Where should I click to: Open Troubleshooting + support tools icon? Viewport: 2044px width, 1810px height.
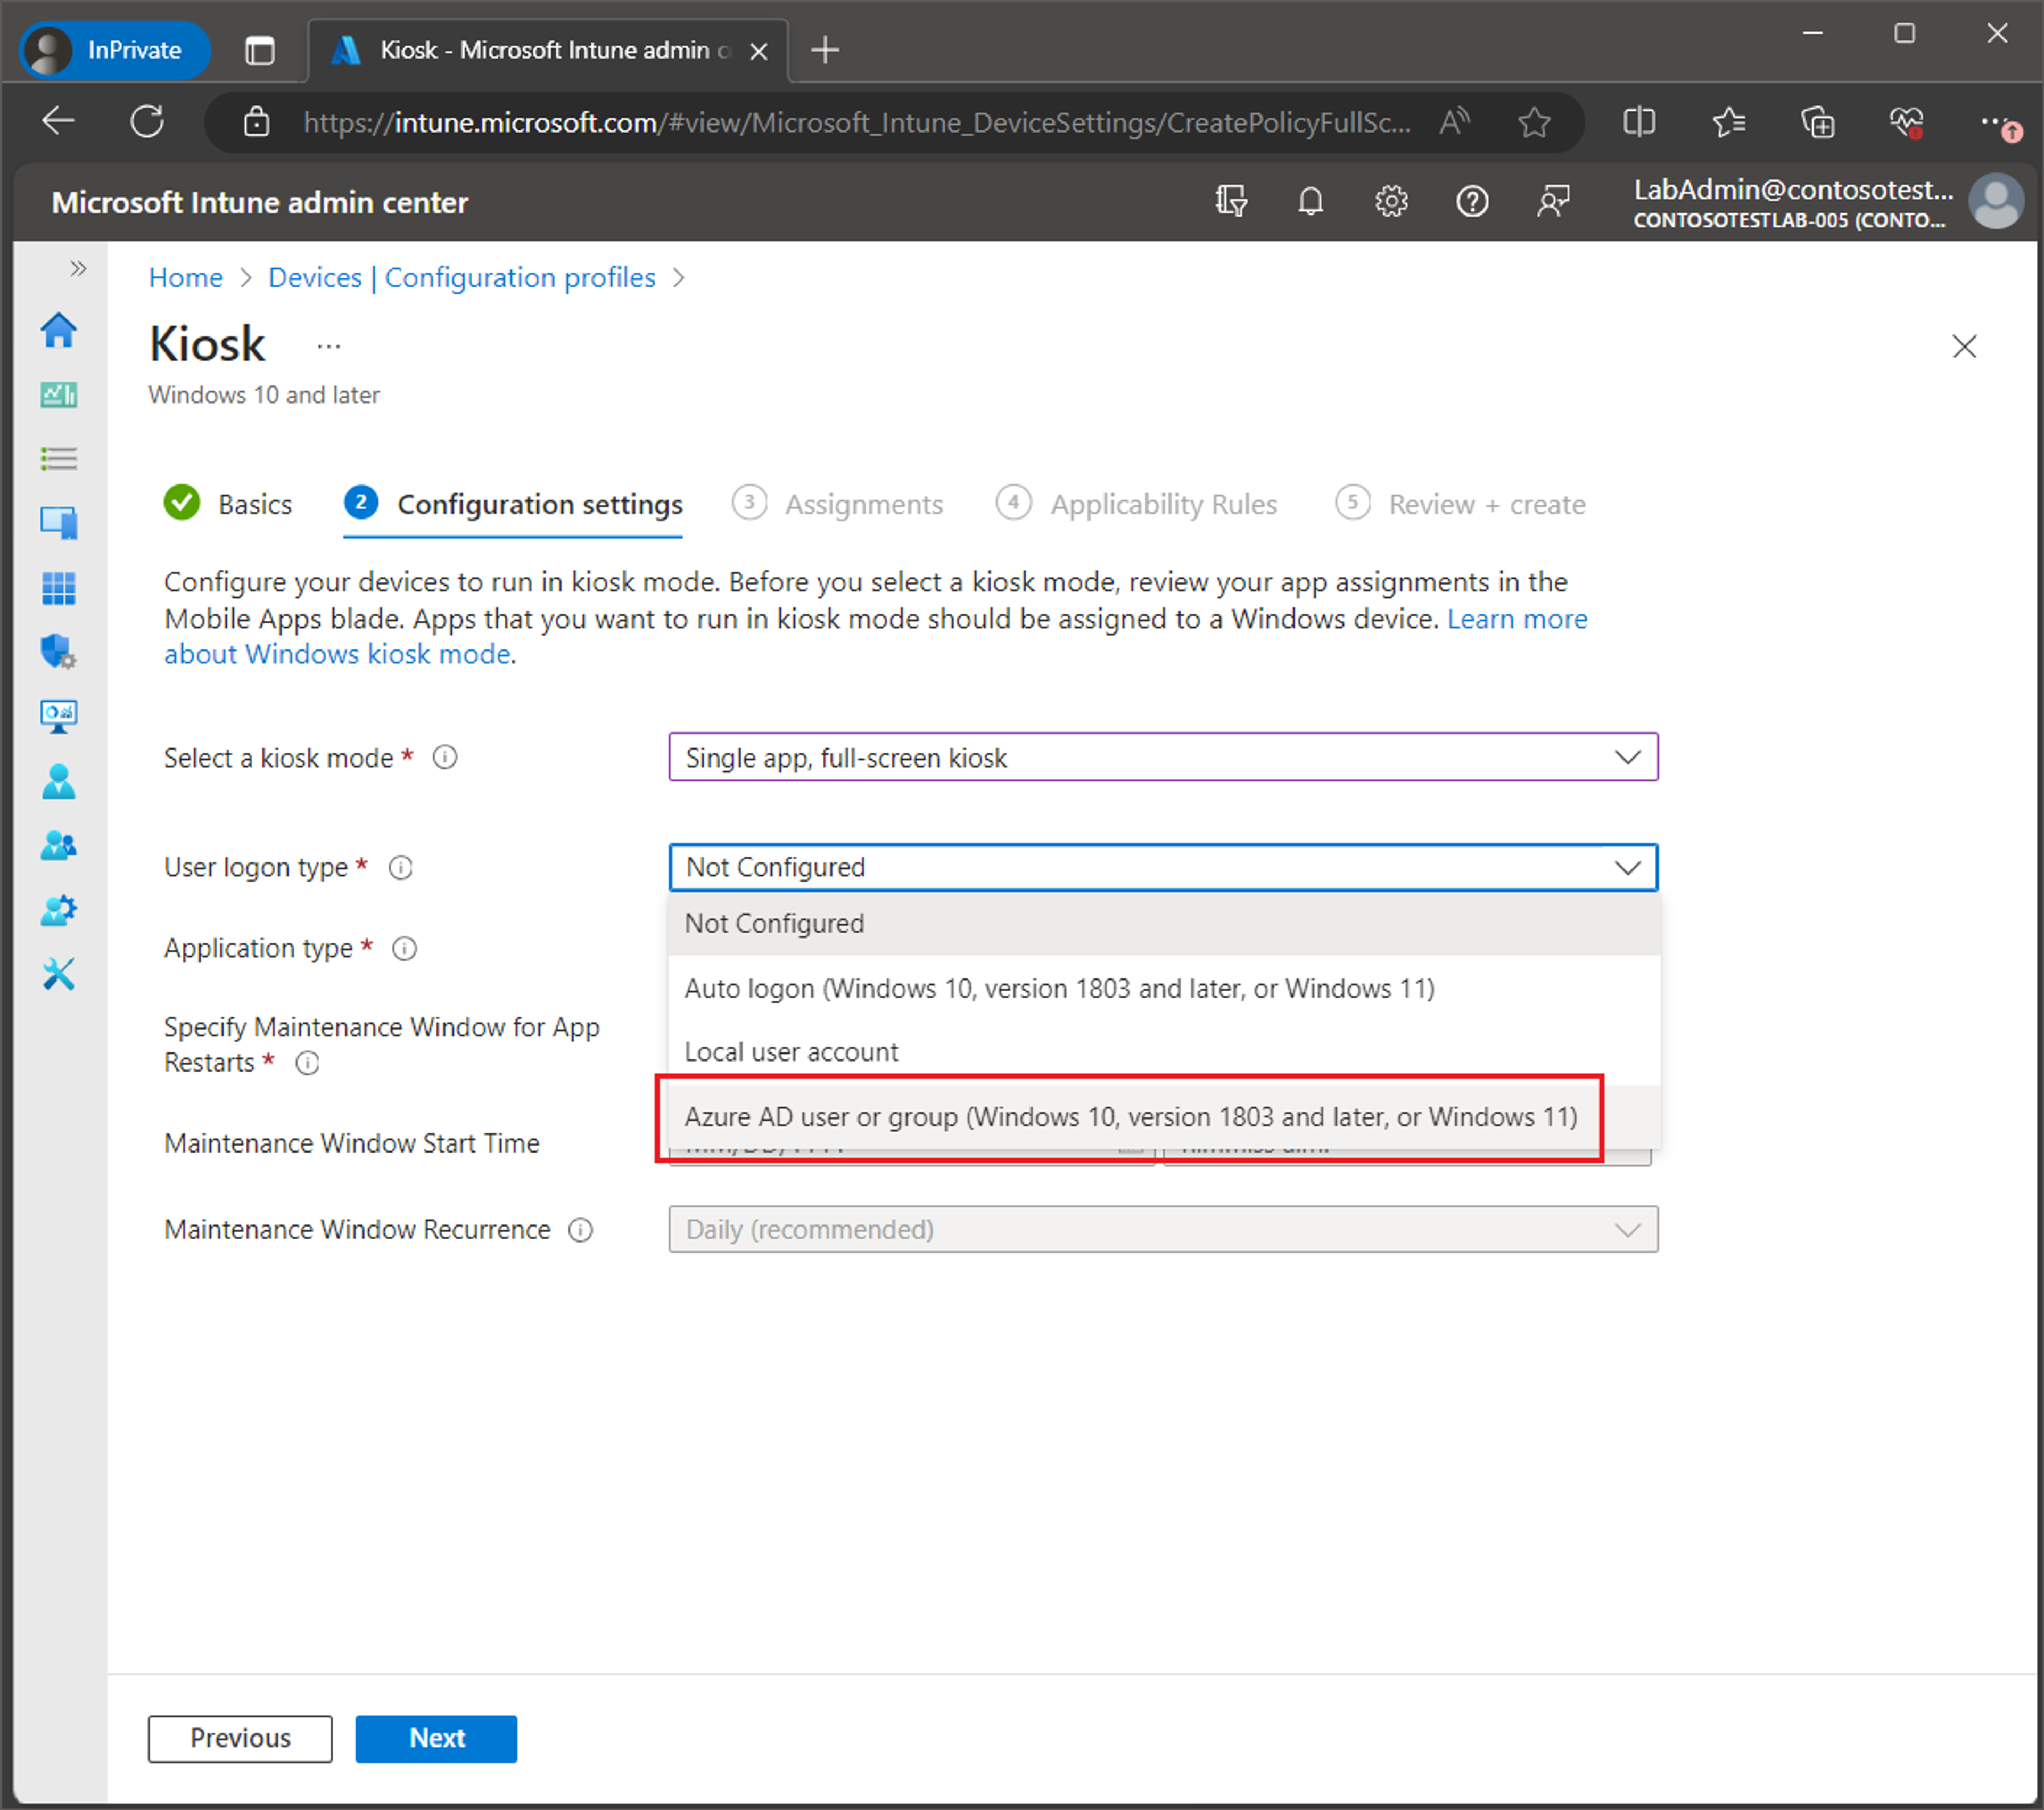click(58, 974)
